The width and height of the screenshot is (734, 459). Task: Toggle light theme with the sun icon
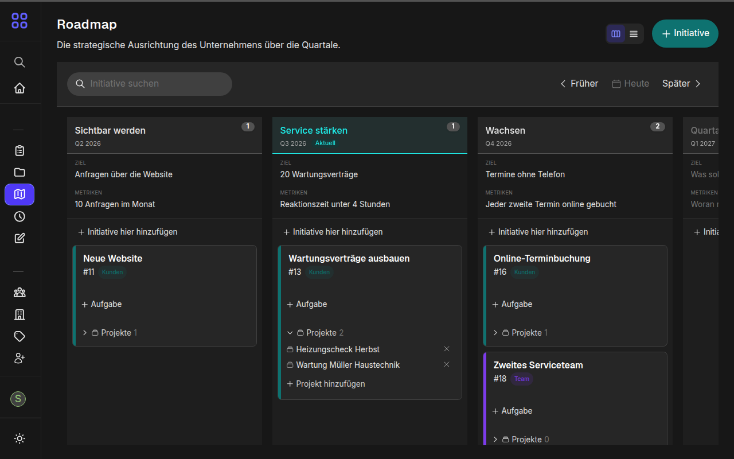click(x=19, y=439)
